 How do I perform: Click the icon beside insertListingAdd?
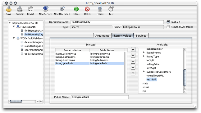[22, 46]
